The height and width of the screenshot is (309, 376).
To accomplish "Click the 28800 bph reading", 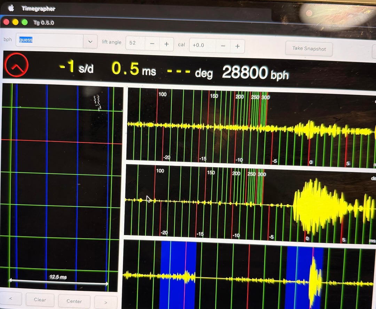I will [x=256, y=73].
